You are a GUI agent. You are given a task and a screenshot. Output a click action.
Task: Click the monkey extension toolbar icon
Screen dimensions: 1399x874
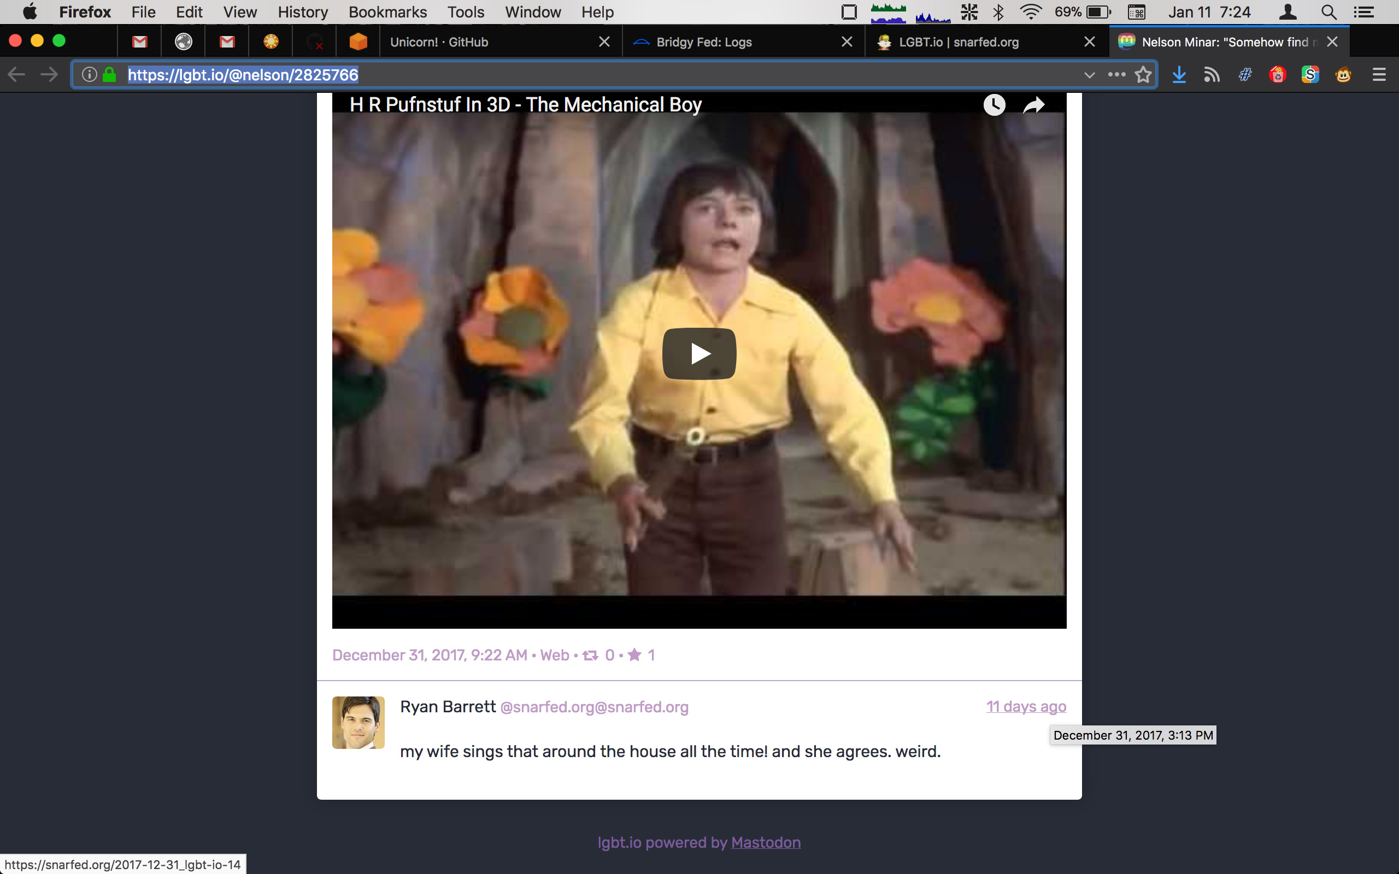pos(1343,75)
